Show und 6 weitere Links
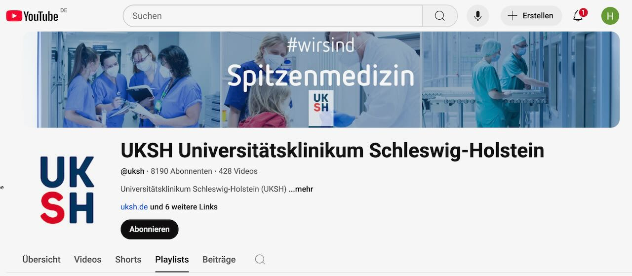The image size is (632, 276). tap(184, 207)
